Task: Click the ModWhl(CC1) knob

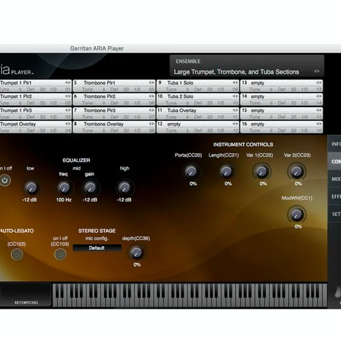Action: pos(296,215)
